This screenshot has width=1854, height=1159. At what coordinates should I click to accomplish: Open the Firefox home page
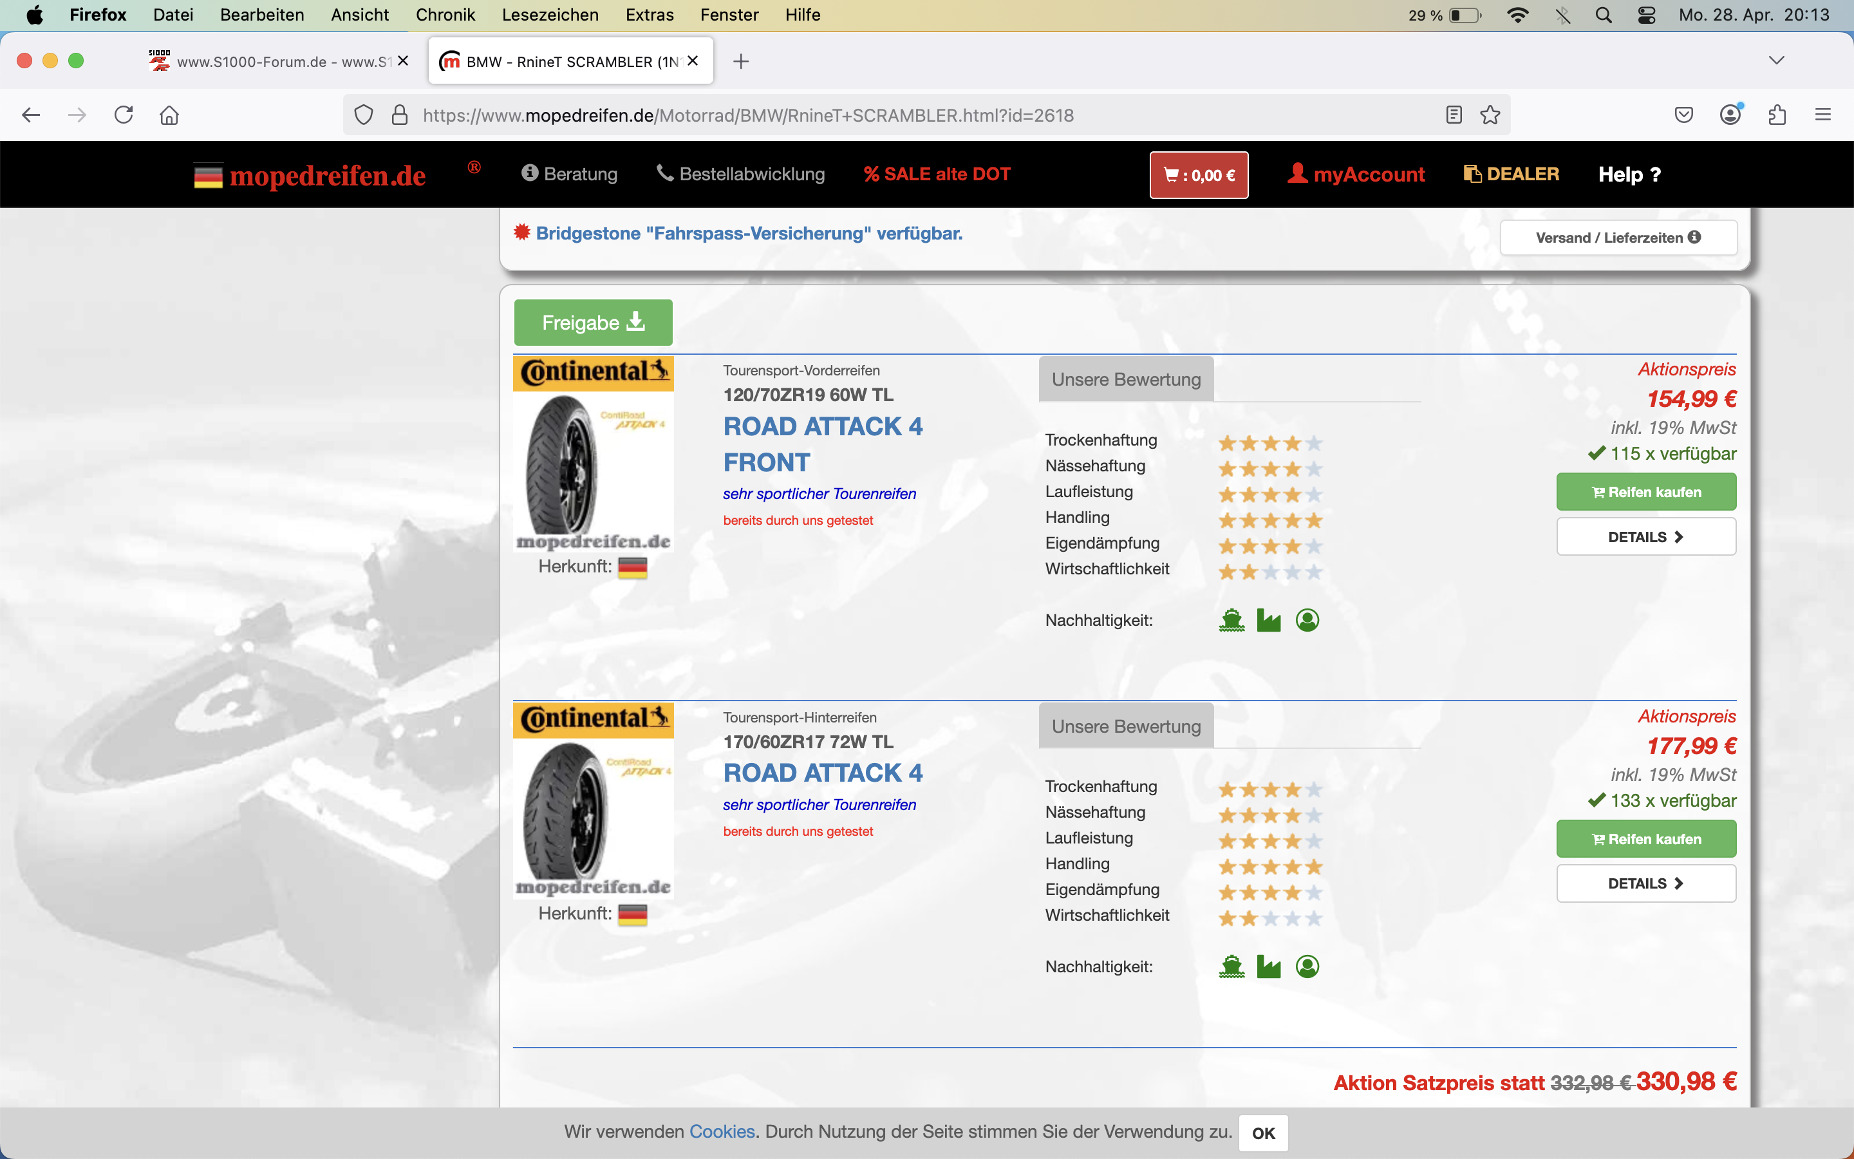tap(169, 115)
